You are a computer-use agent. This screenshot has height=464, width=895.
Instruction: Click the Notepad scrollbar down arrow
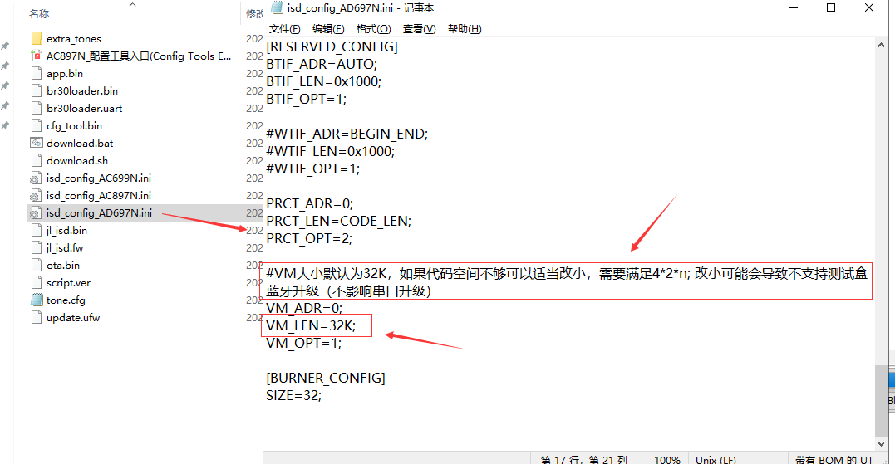(882, 443)
